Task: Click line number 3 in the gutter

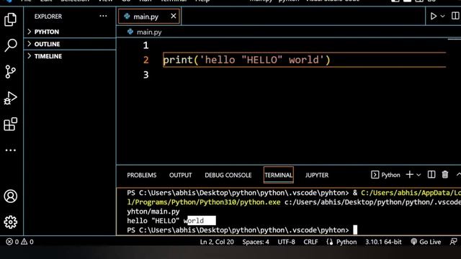Action: click(146, 75)
